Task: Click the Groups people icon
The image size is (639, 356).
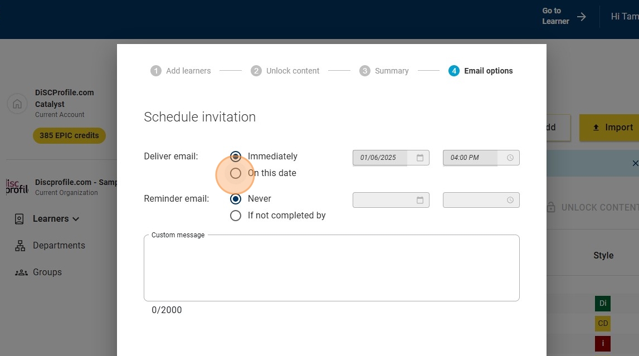Action: coord(21,272)
